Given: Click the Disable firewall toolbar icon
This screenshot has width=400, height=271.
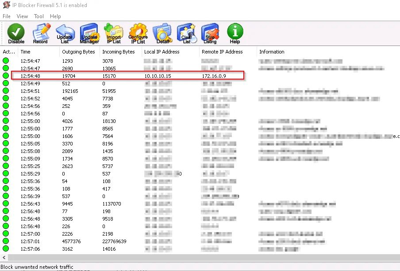Looking at the screenshot, I should coord(16,34).
